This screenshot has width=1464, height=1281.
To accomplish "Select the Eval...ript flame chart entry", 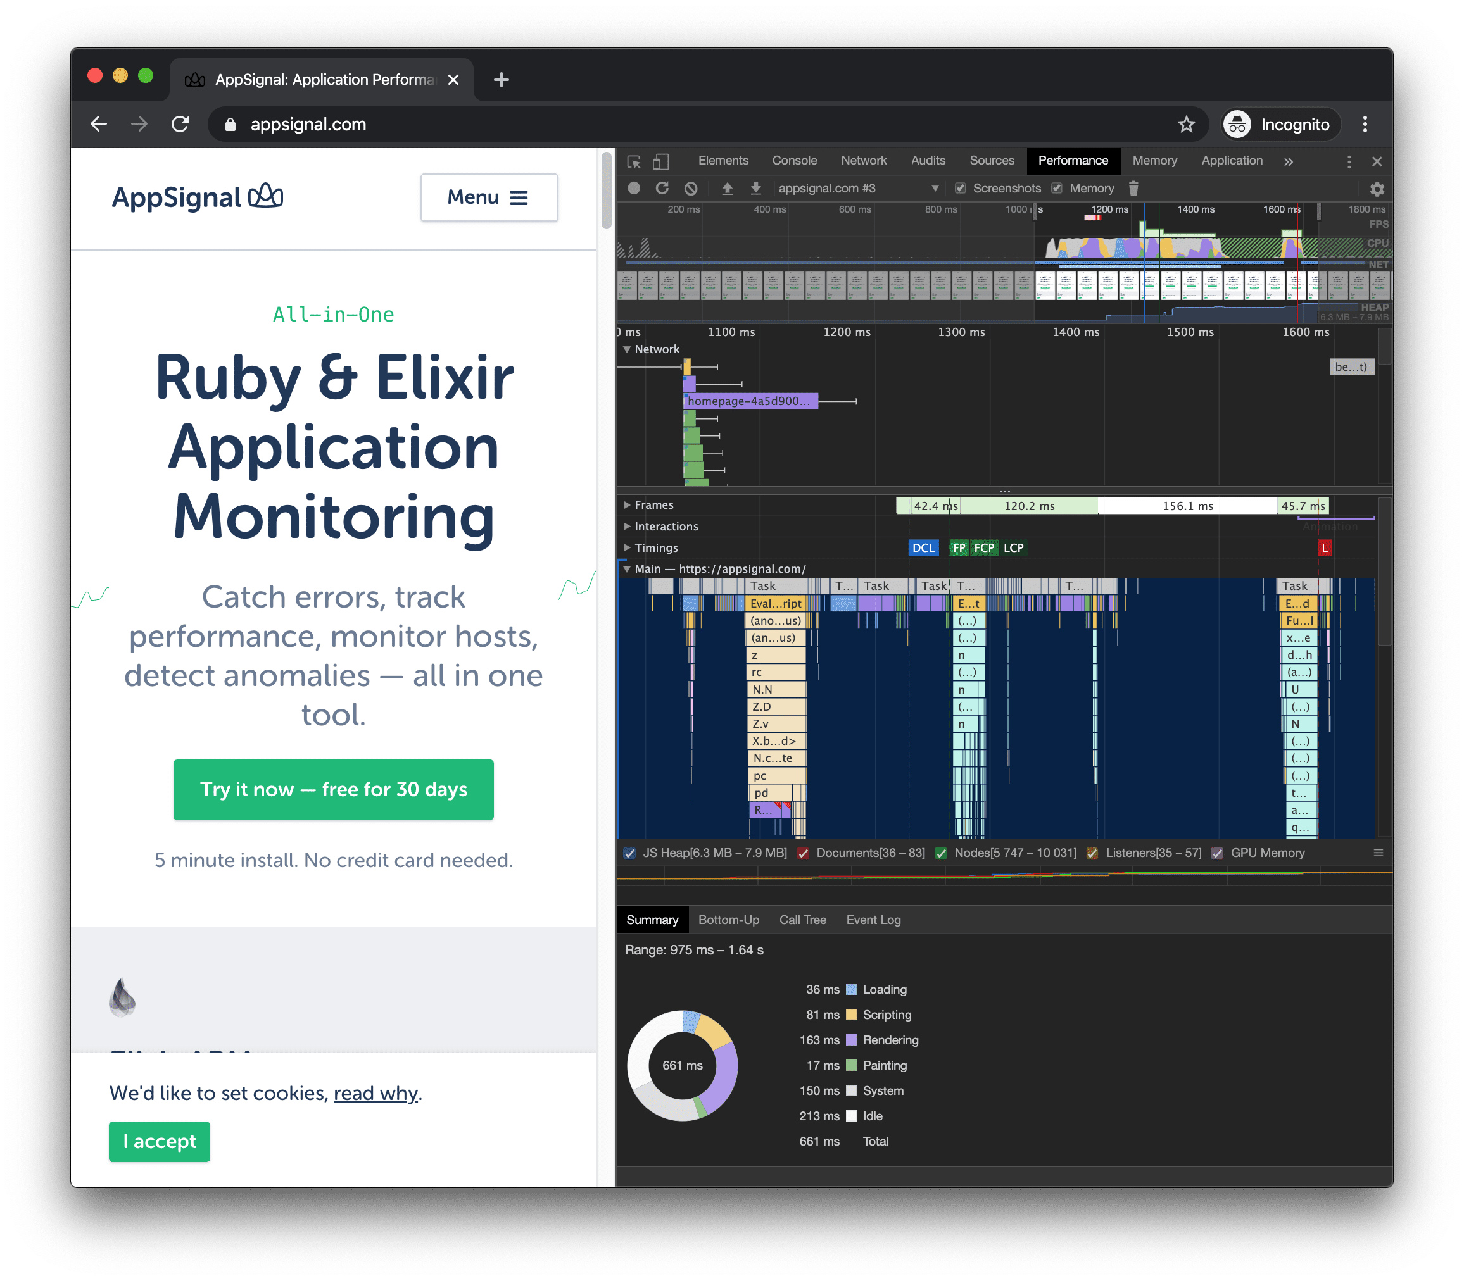I will coord(775,603).
